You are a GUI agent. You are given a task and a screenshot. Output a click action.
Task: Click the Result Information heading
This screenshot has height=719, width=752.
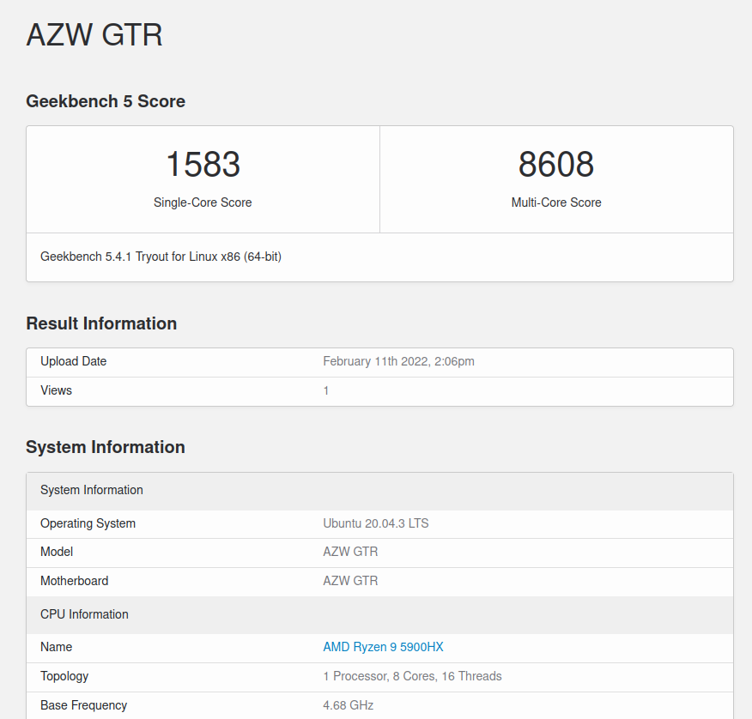point(101,323)
